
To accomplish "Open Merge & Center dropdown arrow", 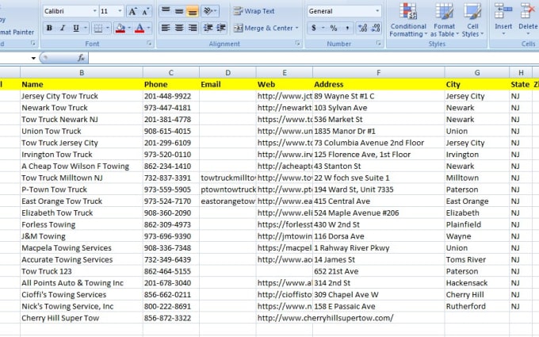I will click(x=297, y=28).
